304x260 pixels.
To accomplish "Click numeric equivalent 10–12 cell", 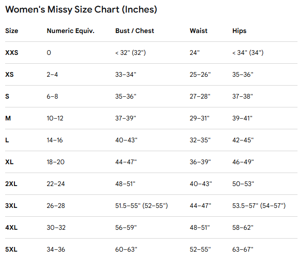I will [55, 118].
